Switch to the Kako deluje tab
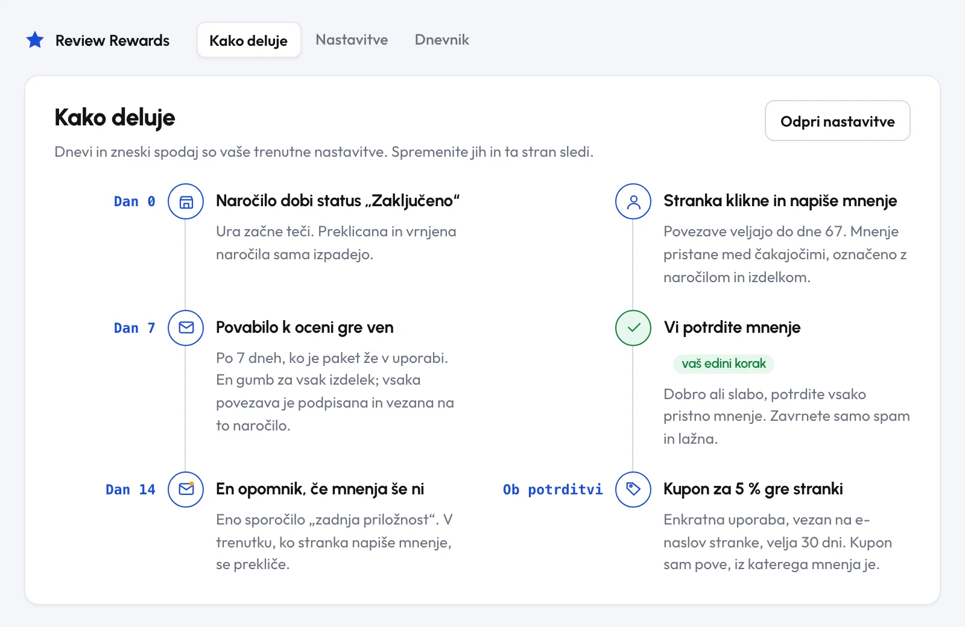Screen dimensions: 965x627 coord(248,40)
